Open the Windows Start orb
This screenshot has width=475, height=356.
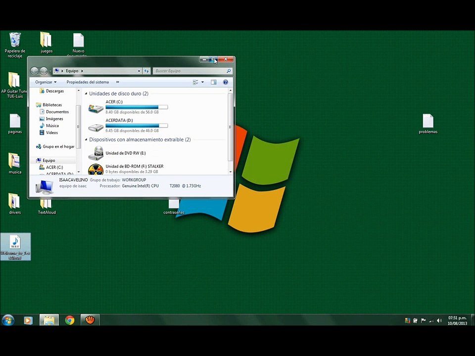point(8,320)
